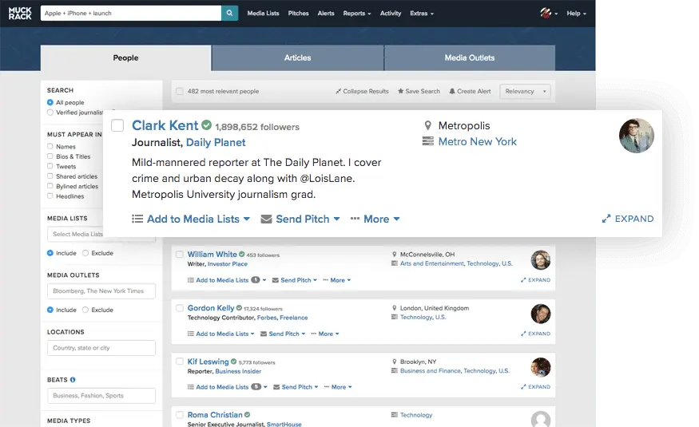The image size is (699, 427).
Task: Click the search magnifier button
Action: pos(230,13)
